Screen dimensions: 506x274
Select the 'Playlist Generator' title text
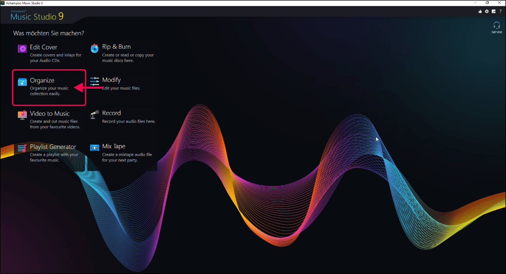point(53,147)
